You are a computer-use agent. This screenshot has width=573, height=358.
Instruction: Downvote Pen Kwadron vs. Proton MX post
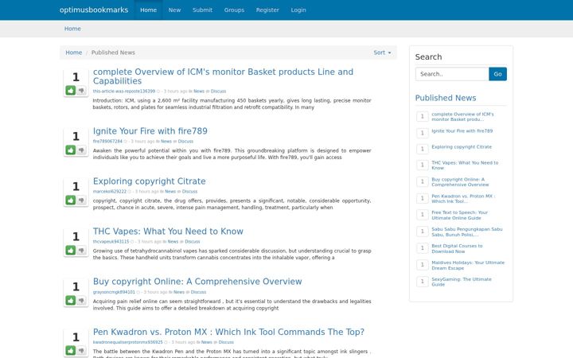81,351
